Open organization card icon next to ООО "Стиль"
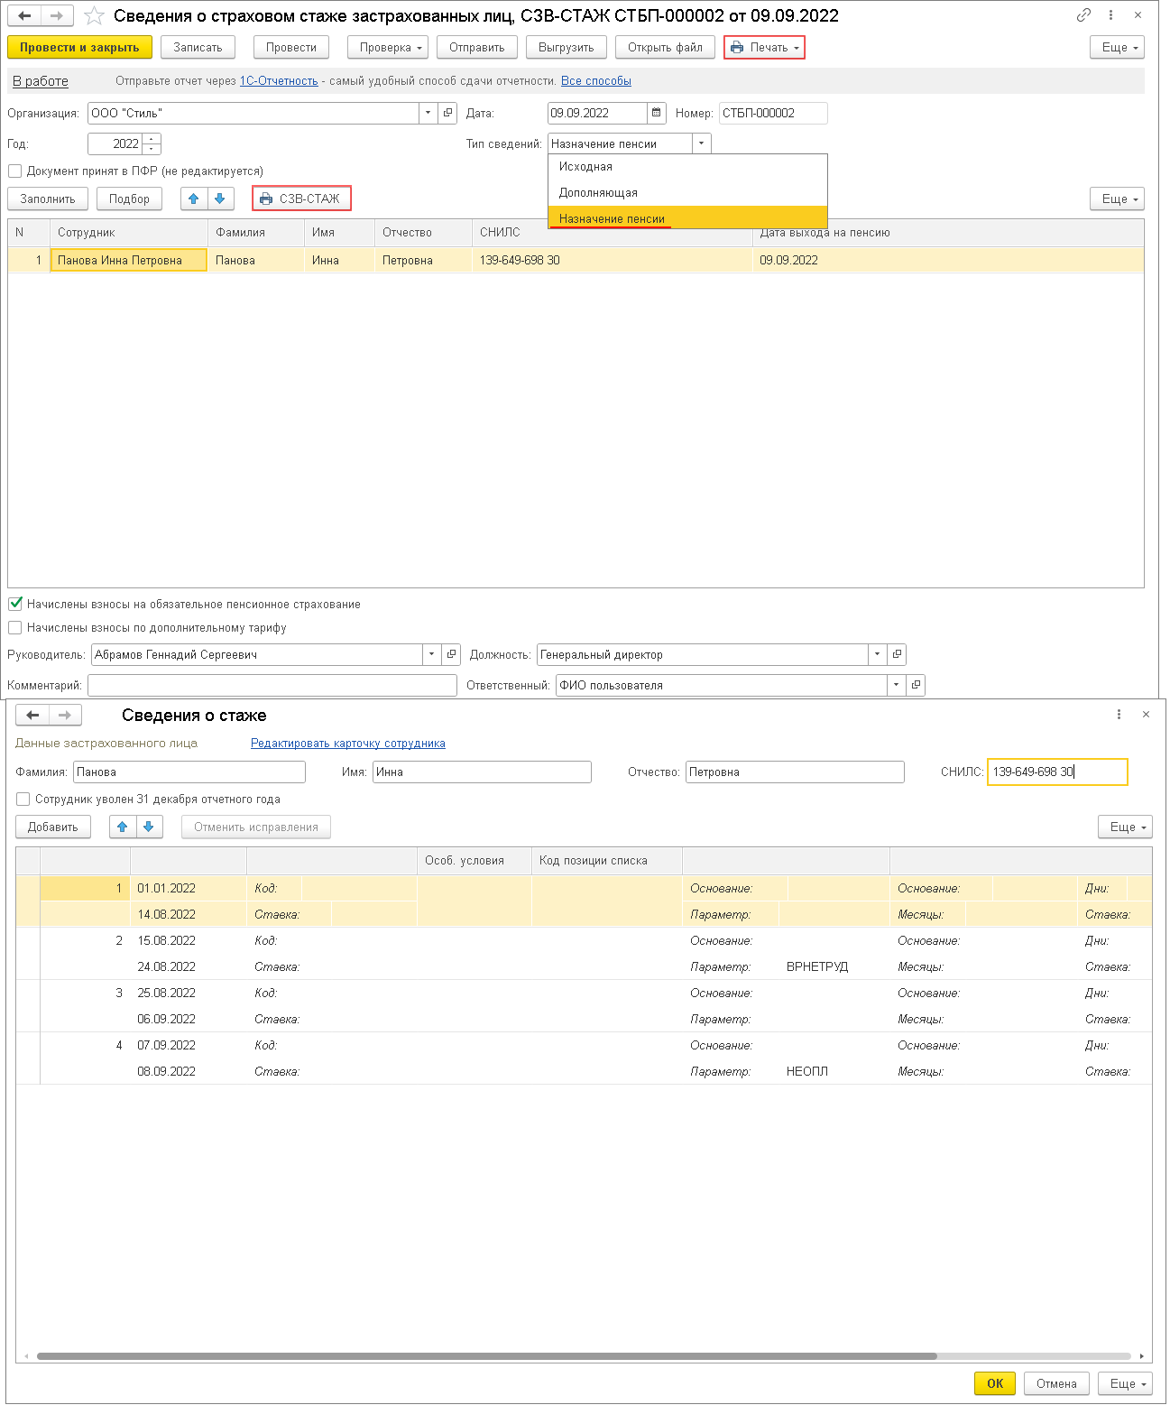The image size is (1170, 1405). click(448, 113)
